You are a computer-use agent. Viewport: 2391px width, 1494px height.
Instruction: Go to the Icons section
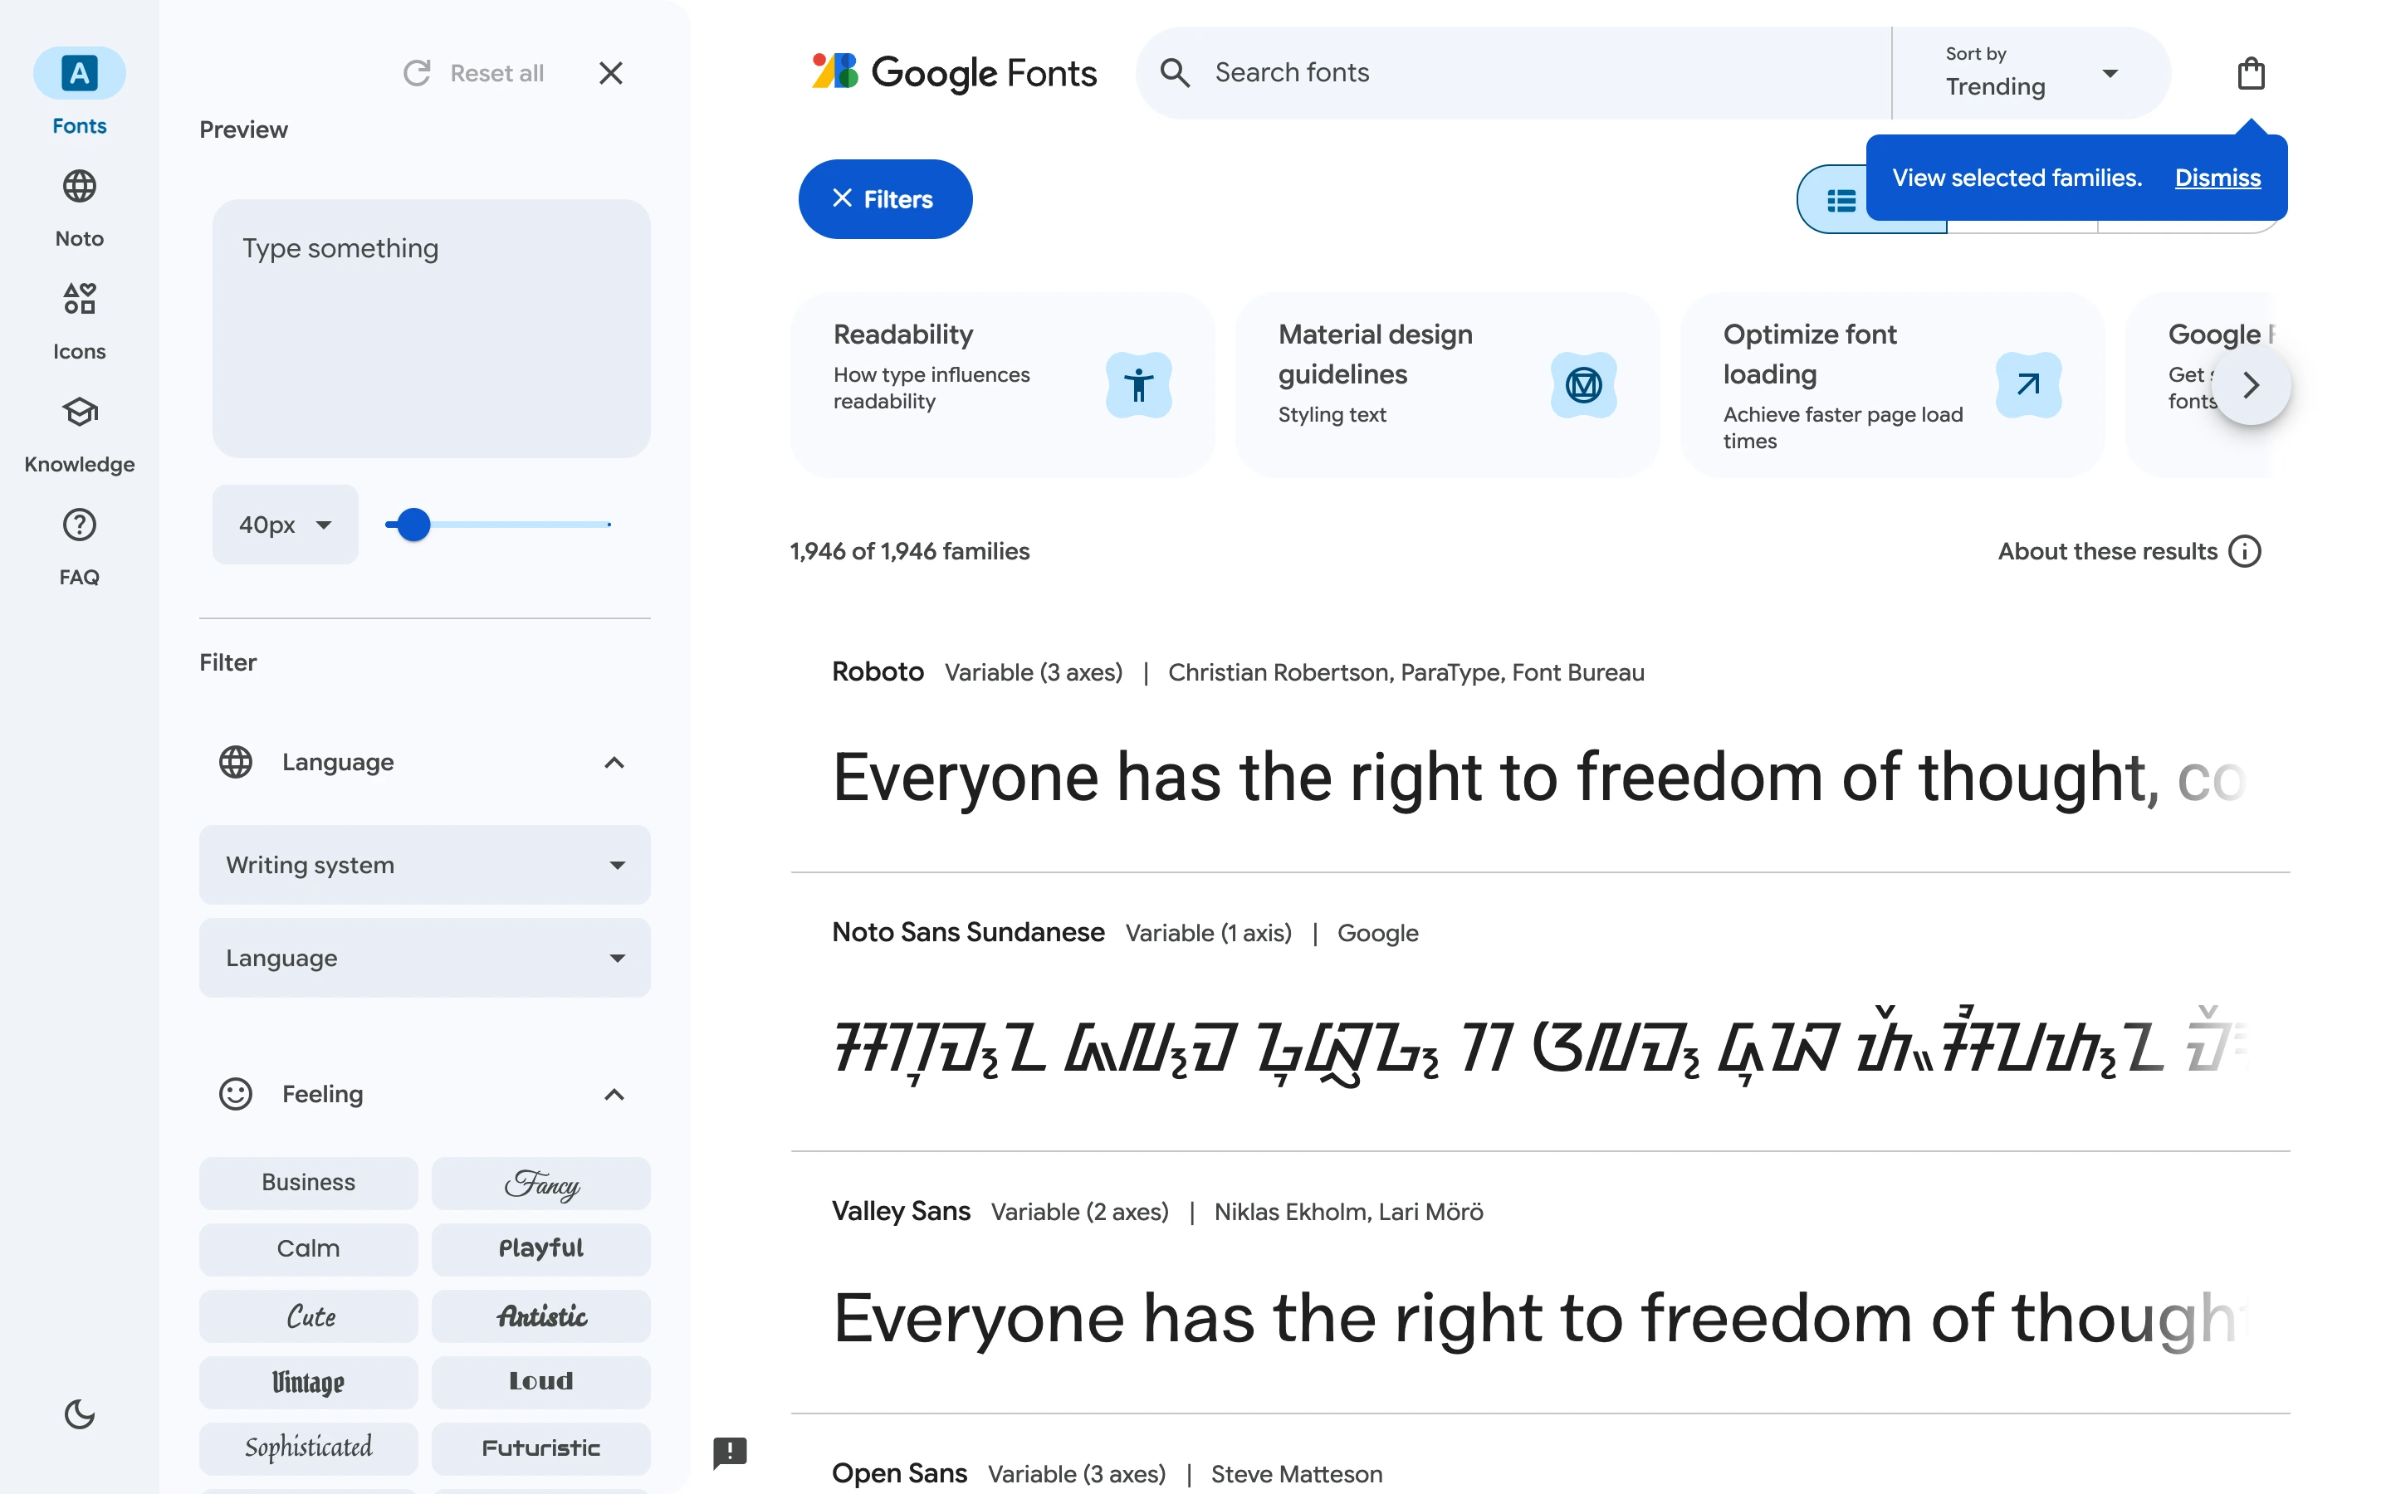[79, 320]
